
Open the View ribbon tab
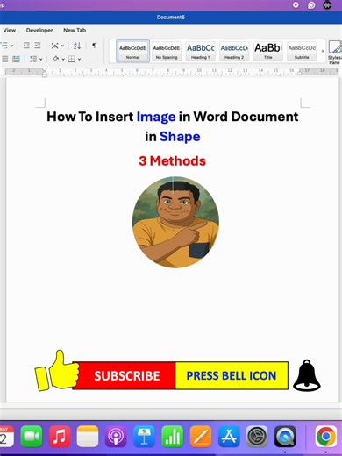click(x=10, y=30)
